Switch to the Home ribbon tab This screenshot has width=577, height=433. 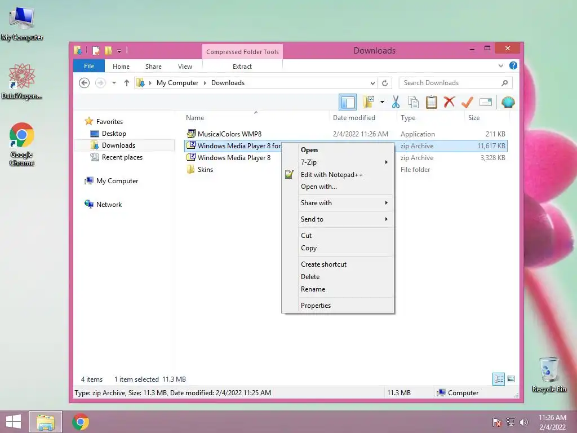click(121, 67)
